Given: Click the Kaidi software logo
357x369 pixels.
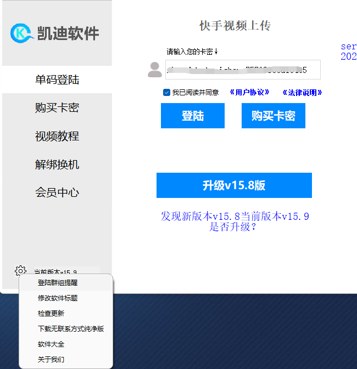Looking at the screenshot, I should pos(54,33).
